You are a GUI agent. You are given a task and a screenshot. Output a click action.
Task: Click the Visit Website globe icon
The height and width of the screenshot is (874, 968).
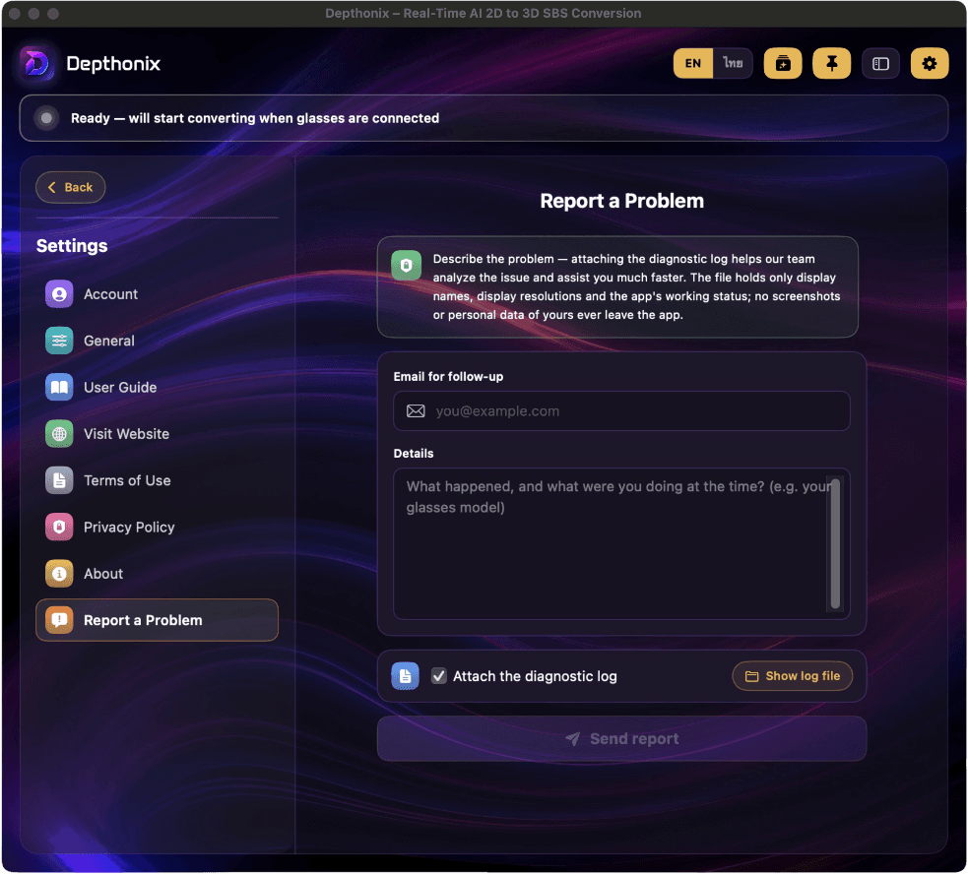tap(59, 434)
